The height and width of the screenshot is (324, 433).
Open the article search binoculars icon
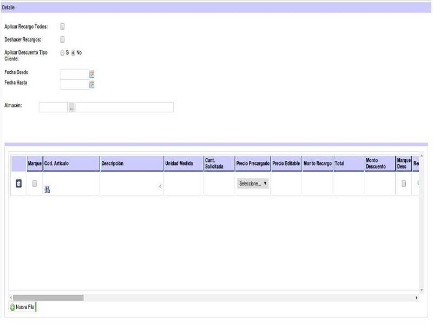coord(47,190)
